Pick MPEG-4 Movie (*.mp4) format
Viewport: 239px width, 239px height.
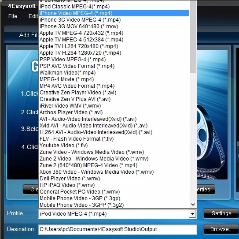pyautogui.click(x=114, y=79)
